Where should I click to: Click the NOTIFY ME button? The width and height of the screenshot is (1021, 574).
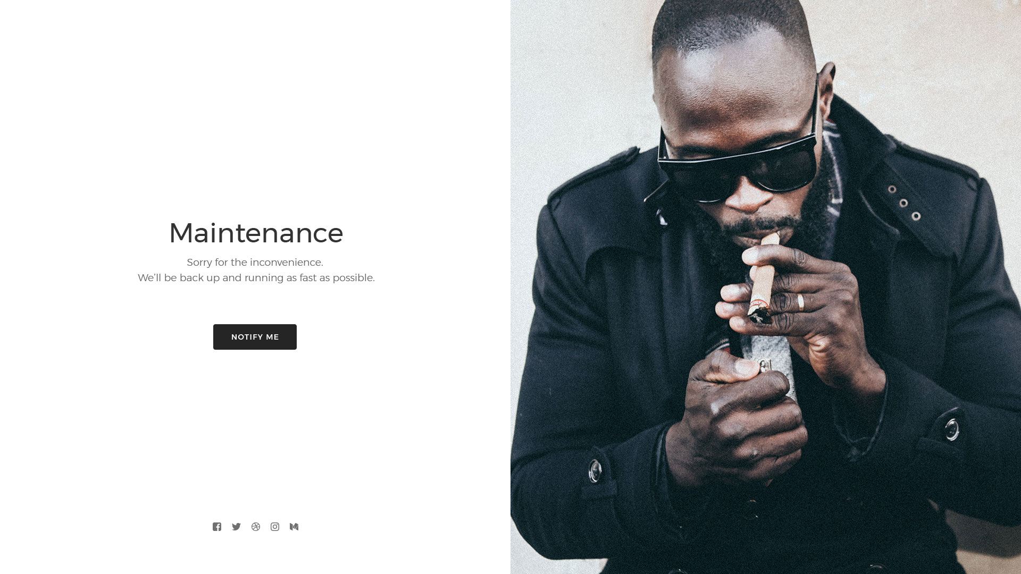click(x=255, y=337)
